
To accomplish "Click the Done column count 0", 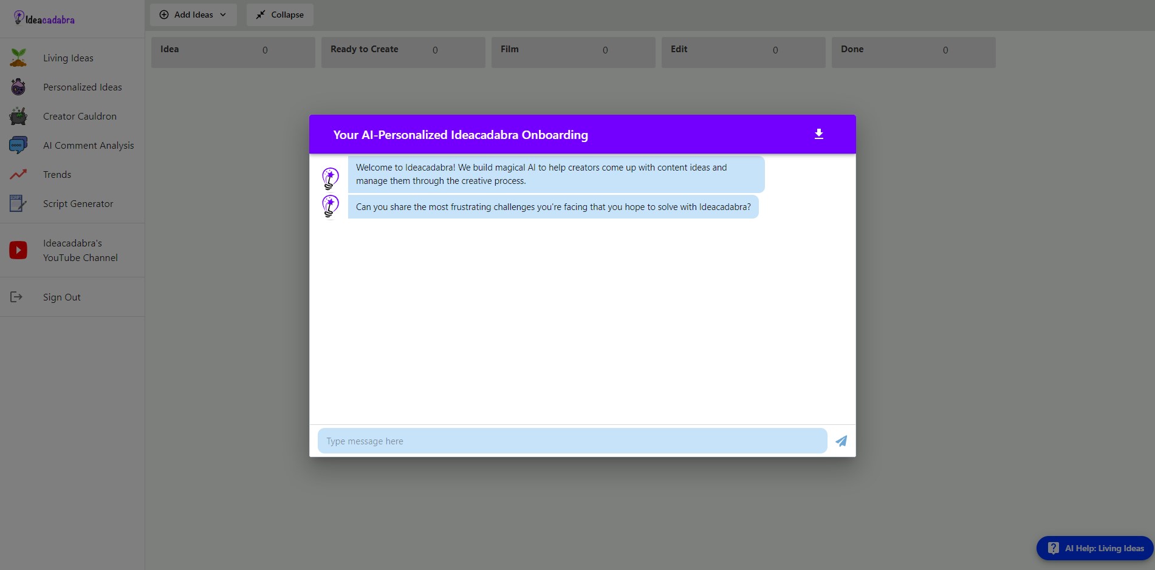I will (945, 50).
